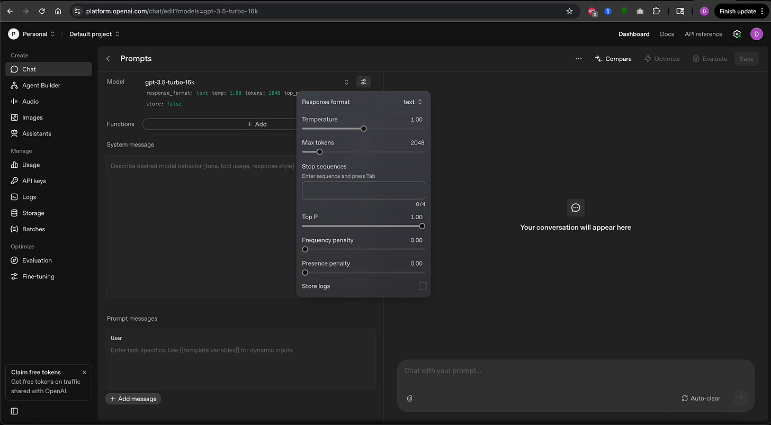Click the Optimize button
This screenshot has width=771, height=425.
(x=662, y=59)
